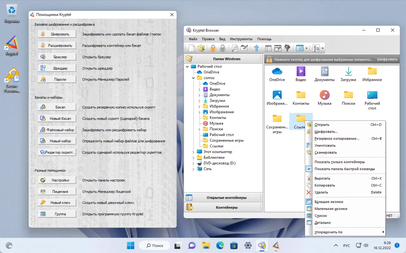Click Microsoft Edge in the taskbar
Image resolution: width=406 pixels, height=253 pixels.
click(220, 245)
